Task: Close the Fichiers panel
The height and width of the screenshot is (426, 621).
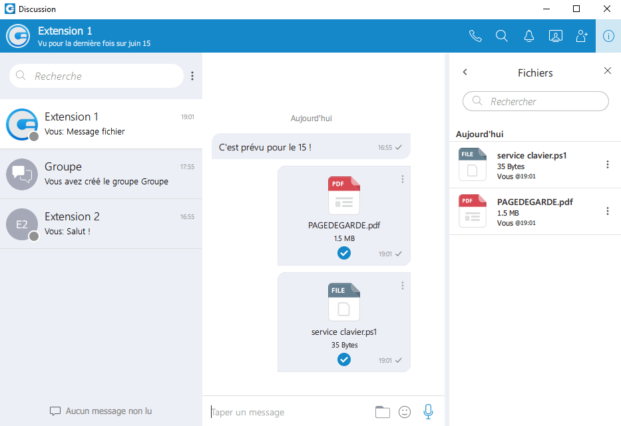Action: coord(608,71)
